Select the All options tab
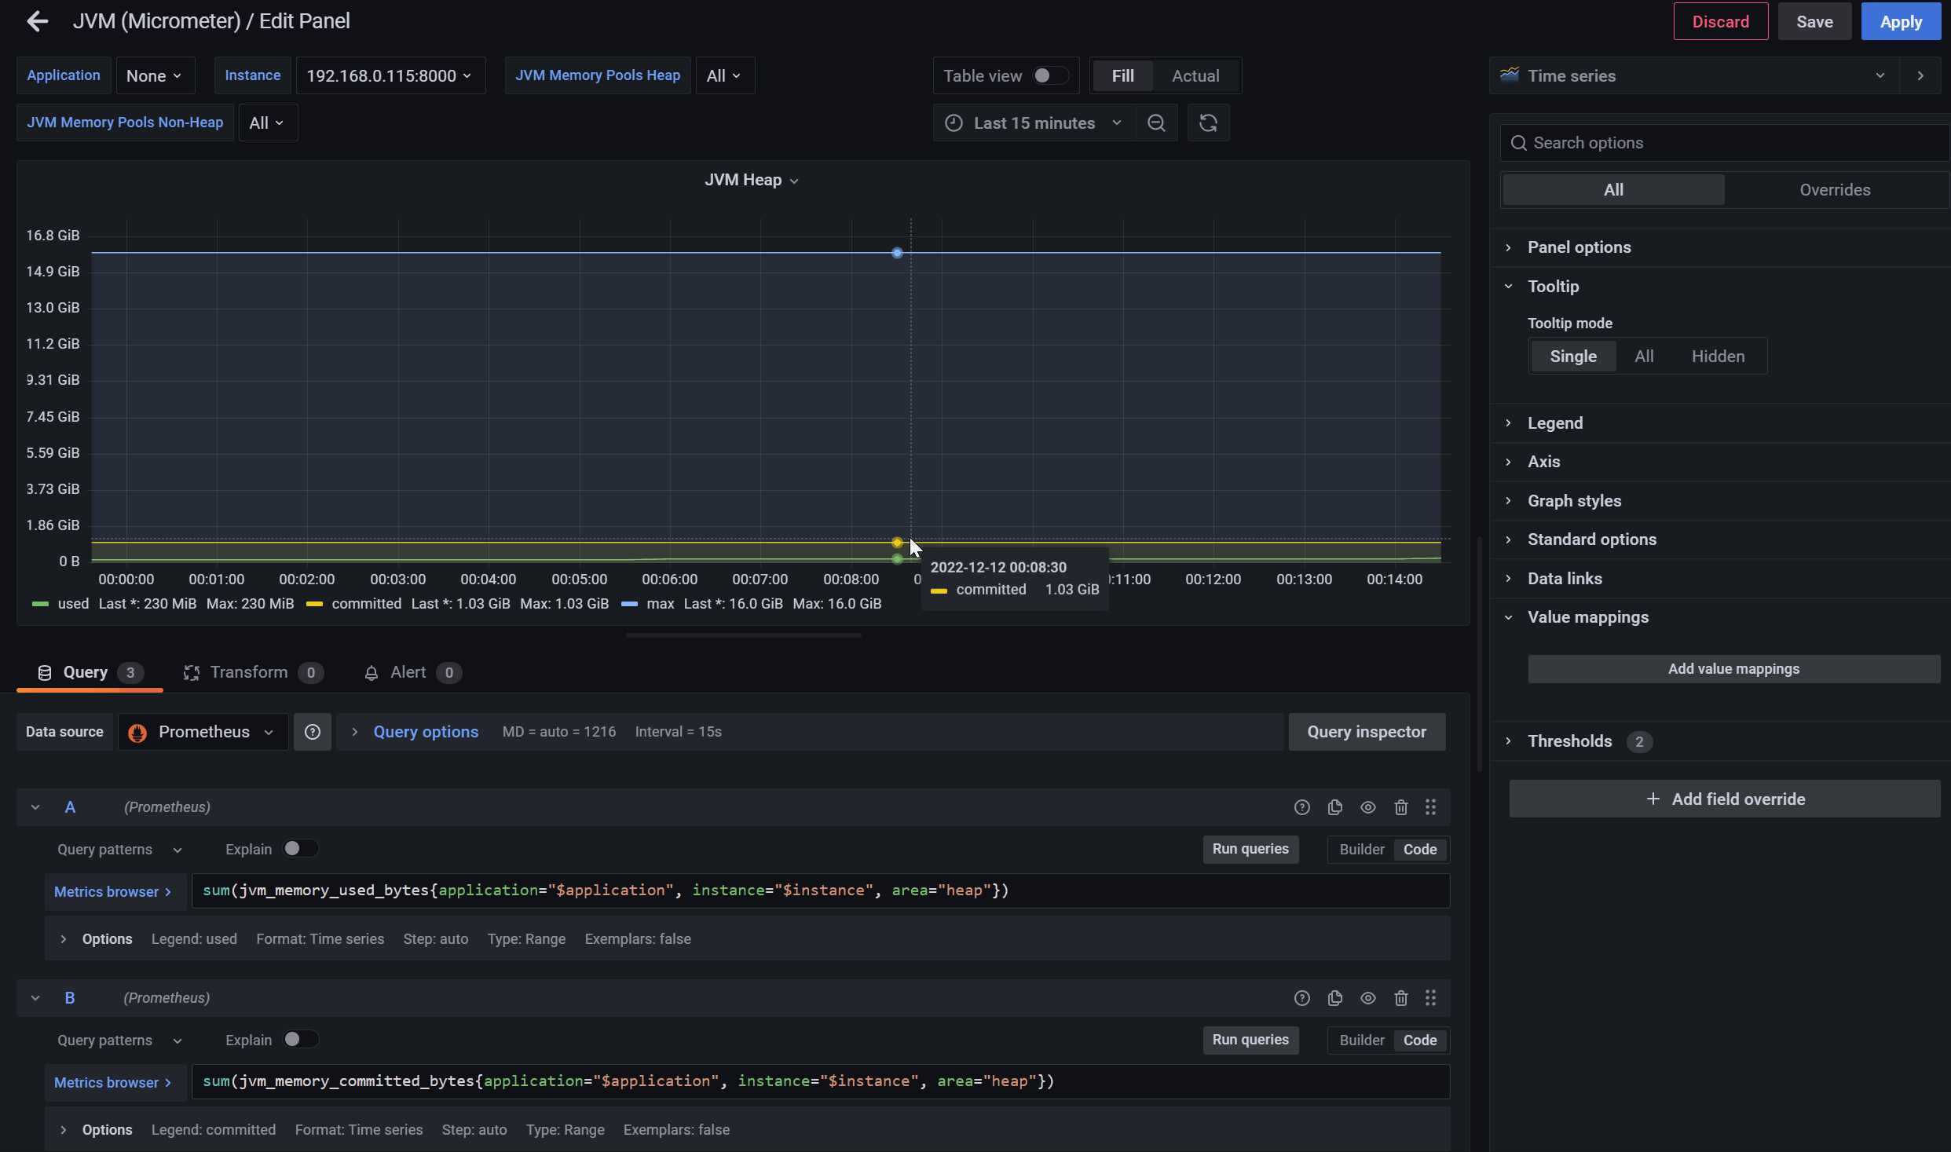 pos(1613,190)
